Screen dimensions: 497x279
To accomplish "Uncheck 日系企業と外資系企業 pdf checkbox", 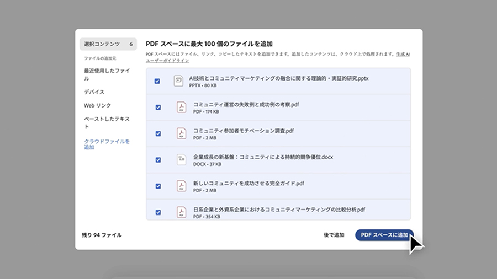I will 158,212.
